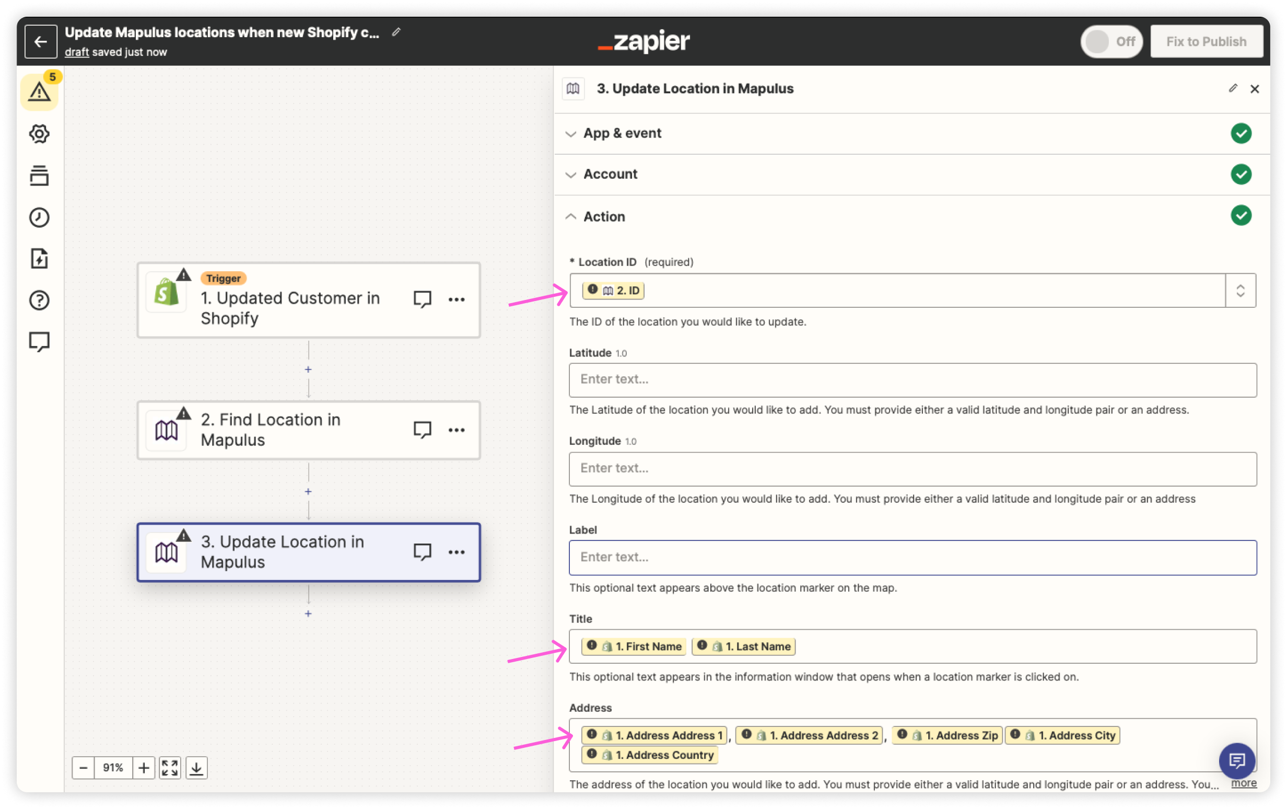This screenshot has width=1287, height=809.
Task: Open the Zap details file icon
Action: tap(40, 259)
